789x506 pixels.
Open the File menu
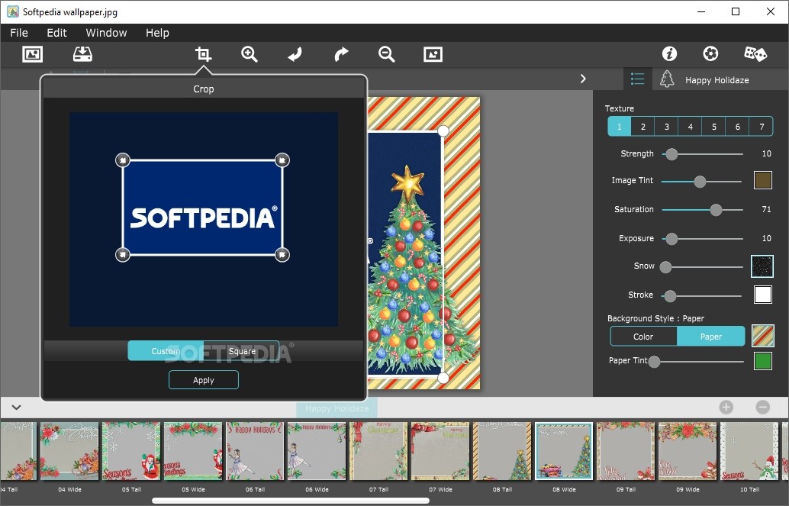[19, 33]
